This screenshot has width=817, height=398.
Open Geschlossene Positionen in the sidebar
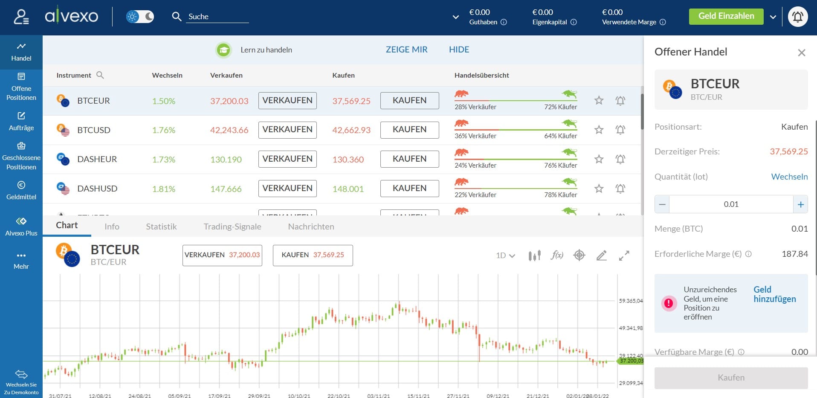pyautogui.click(x=21, y=156)
